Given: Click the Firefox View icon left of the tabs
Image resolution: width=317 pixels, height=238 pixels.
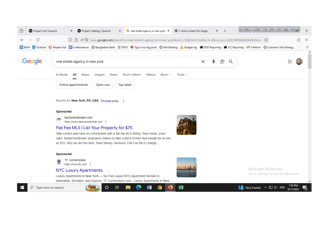Looking at the screenshot, I should [x=22, y=31].
